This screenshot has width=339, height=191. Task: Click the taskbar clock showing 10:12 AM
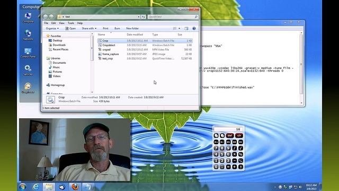click(x=311, y=187)
